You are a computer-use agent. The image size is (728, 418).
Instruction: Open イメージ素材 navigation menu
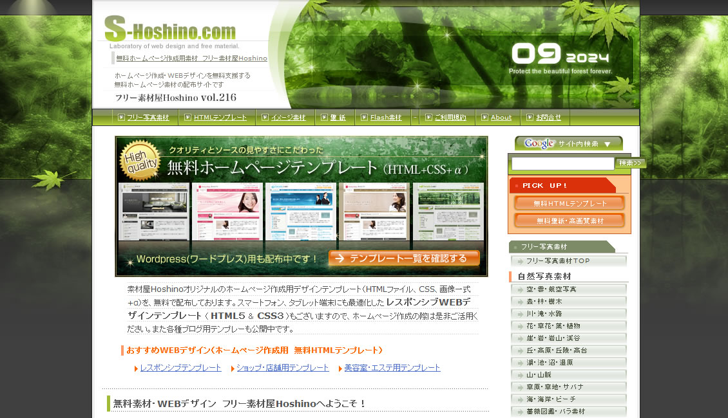point(289,118)
